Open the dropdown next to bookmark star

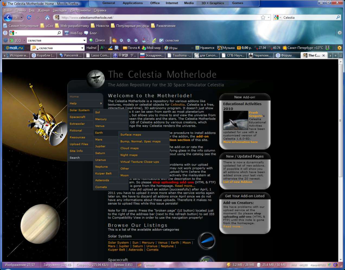pyautogui.click(x=269, y=17)
